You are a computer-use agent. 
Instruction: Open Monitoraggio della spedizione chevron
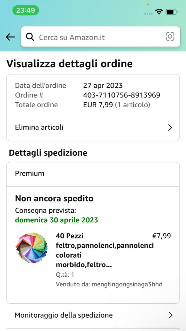coord(170,315)
